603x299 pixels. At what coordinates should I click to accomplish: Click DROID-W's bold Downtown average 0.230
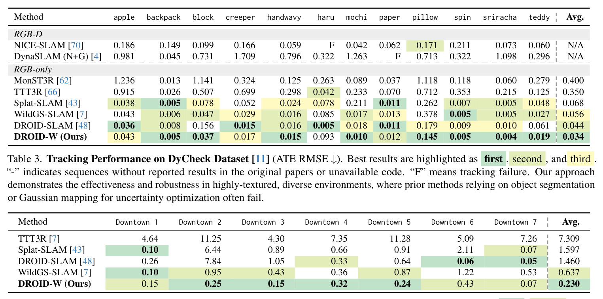(x=569, y=284)
